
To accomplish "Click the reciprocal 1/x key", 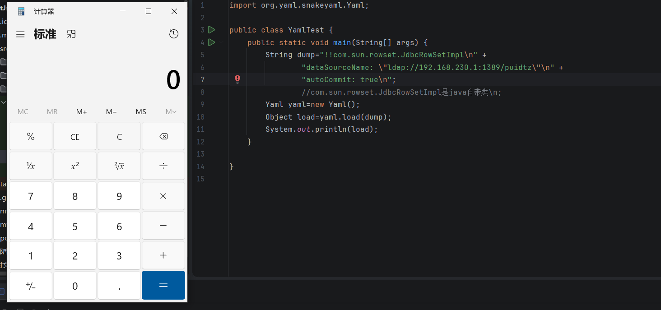I will click(x=31, y=166).
